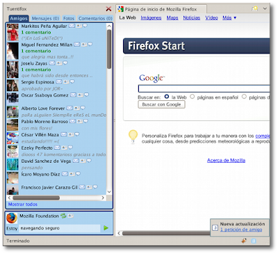This screenshot has height=254, width=278.
Task: Click comment bubble beside Sergio Espinosa
Action: pos(72,81)
